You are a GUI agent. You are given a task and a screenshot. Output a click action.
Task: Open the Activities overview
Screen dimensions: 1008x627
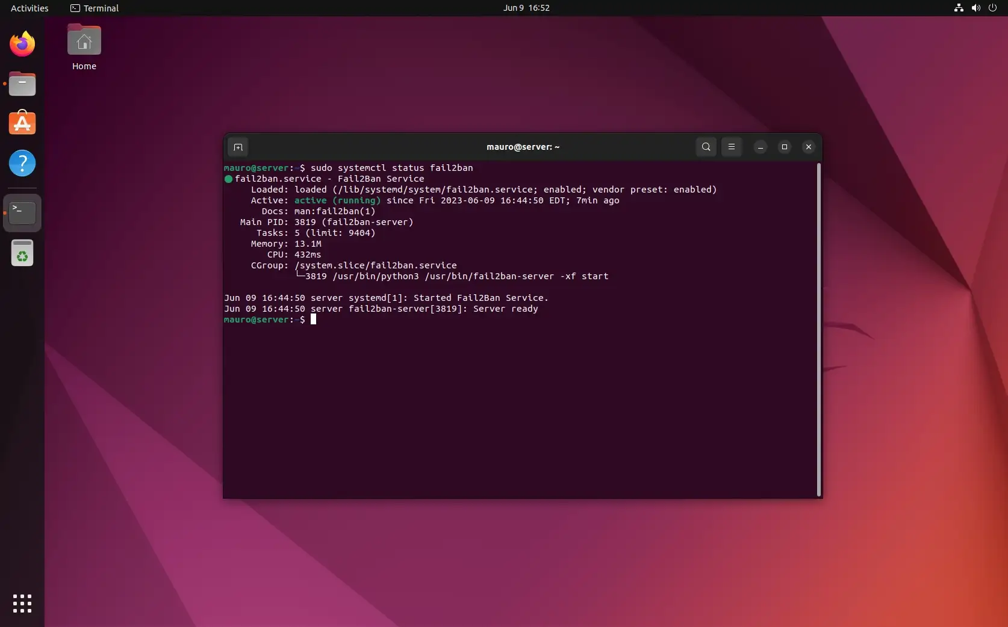pyautogui.click(x=29, y=8)
